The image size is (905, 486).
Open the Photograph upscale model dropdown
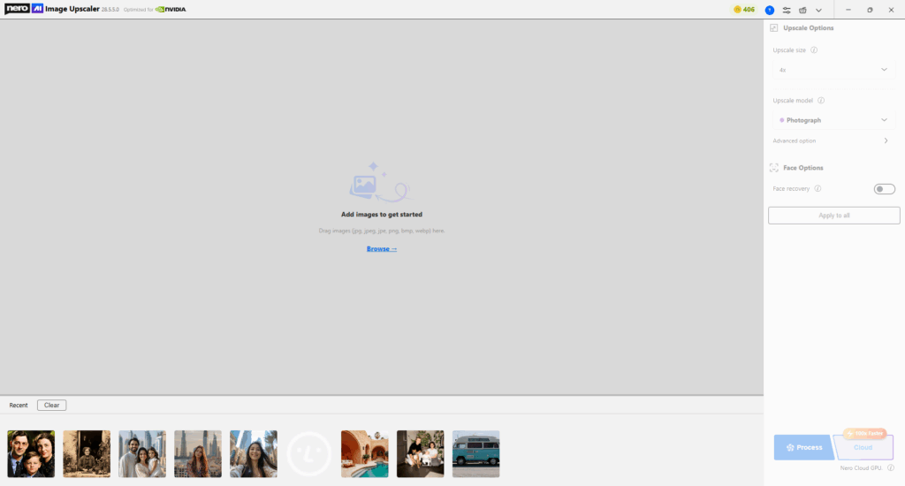coord(833,120)
